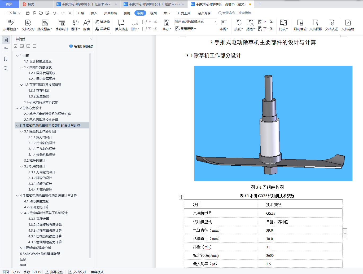
Task: Start the 朗读 read aloud feature
Action: 86,25
